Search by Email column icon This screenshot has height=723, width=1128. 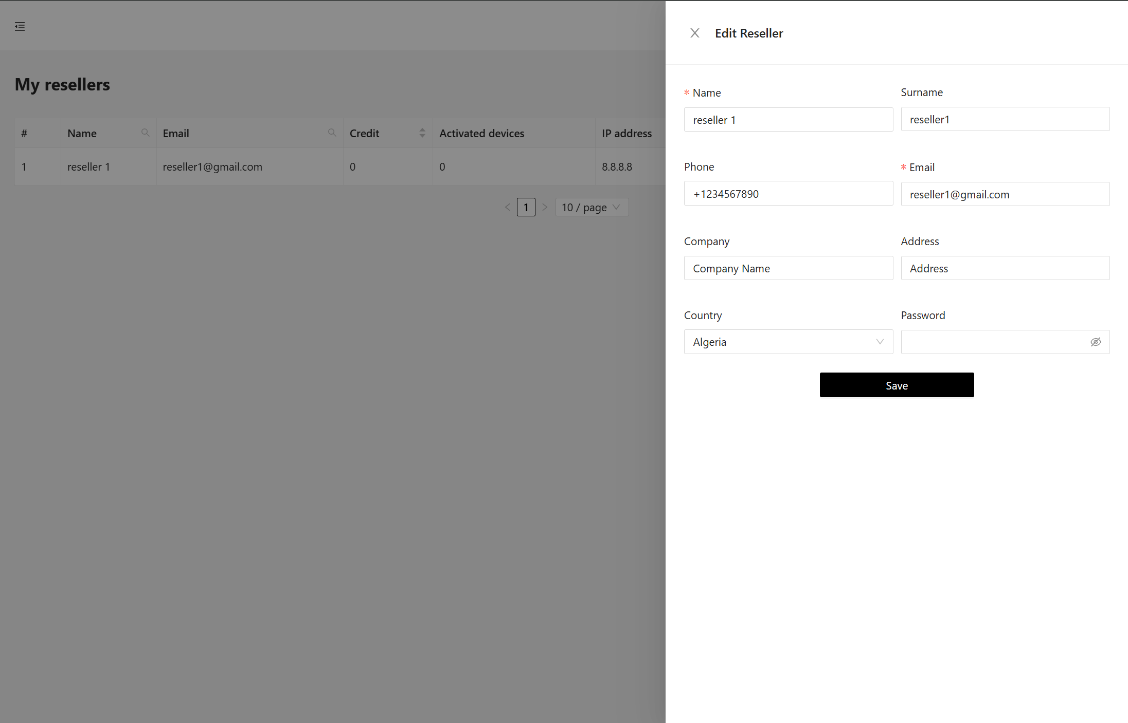[x=332, y=133]
